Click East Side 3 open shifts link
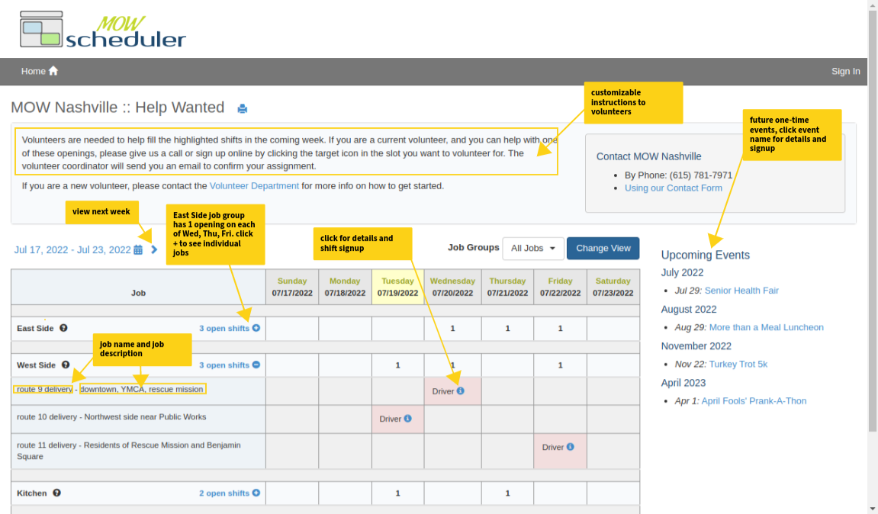Screen dimensions: 878x514 (x=224, y=328)
